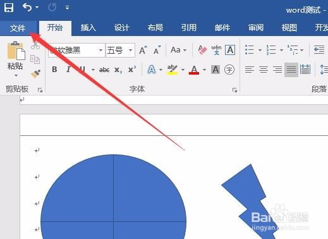This screenshot has height=239, width=328.
Task: Click the Shrink Font icon
Action: pos(157,50)
